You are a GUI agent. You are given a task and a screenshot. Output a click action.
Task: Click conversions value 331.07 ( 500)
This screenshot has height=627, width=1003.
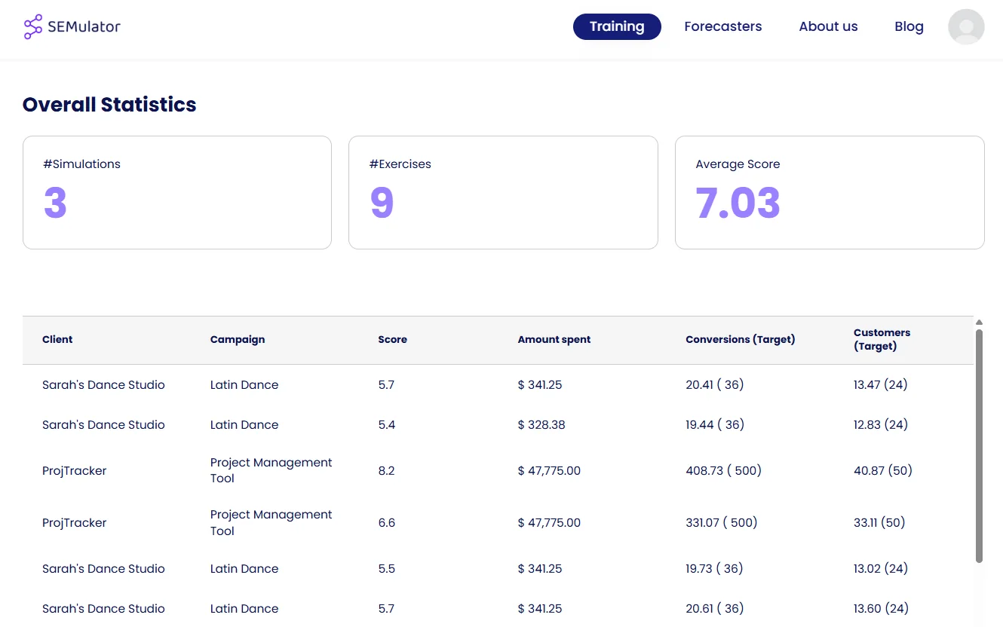(721, 523)
